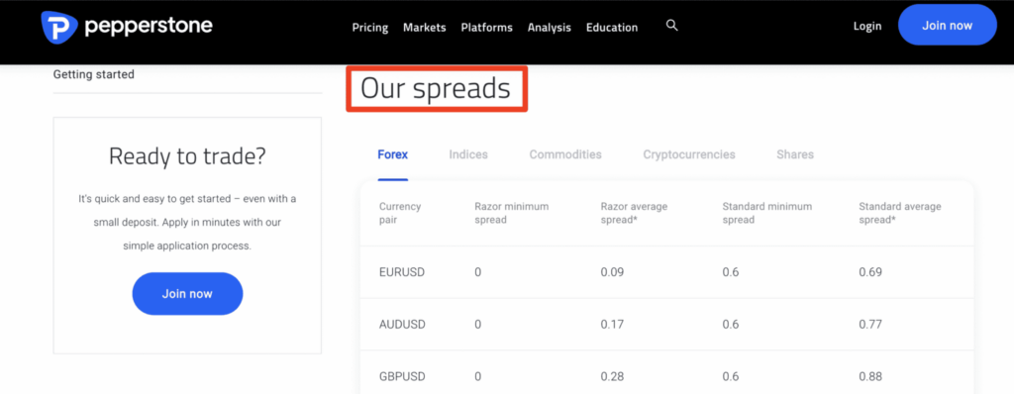This screenshot has width=1014, height=394.
Task: Click Join now under Ready to trade
Action: (x=187, y=294)
